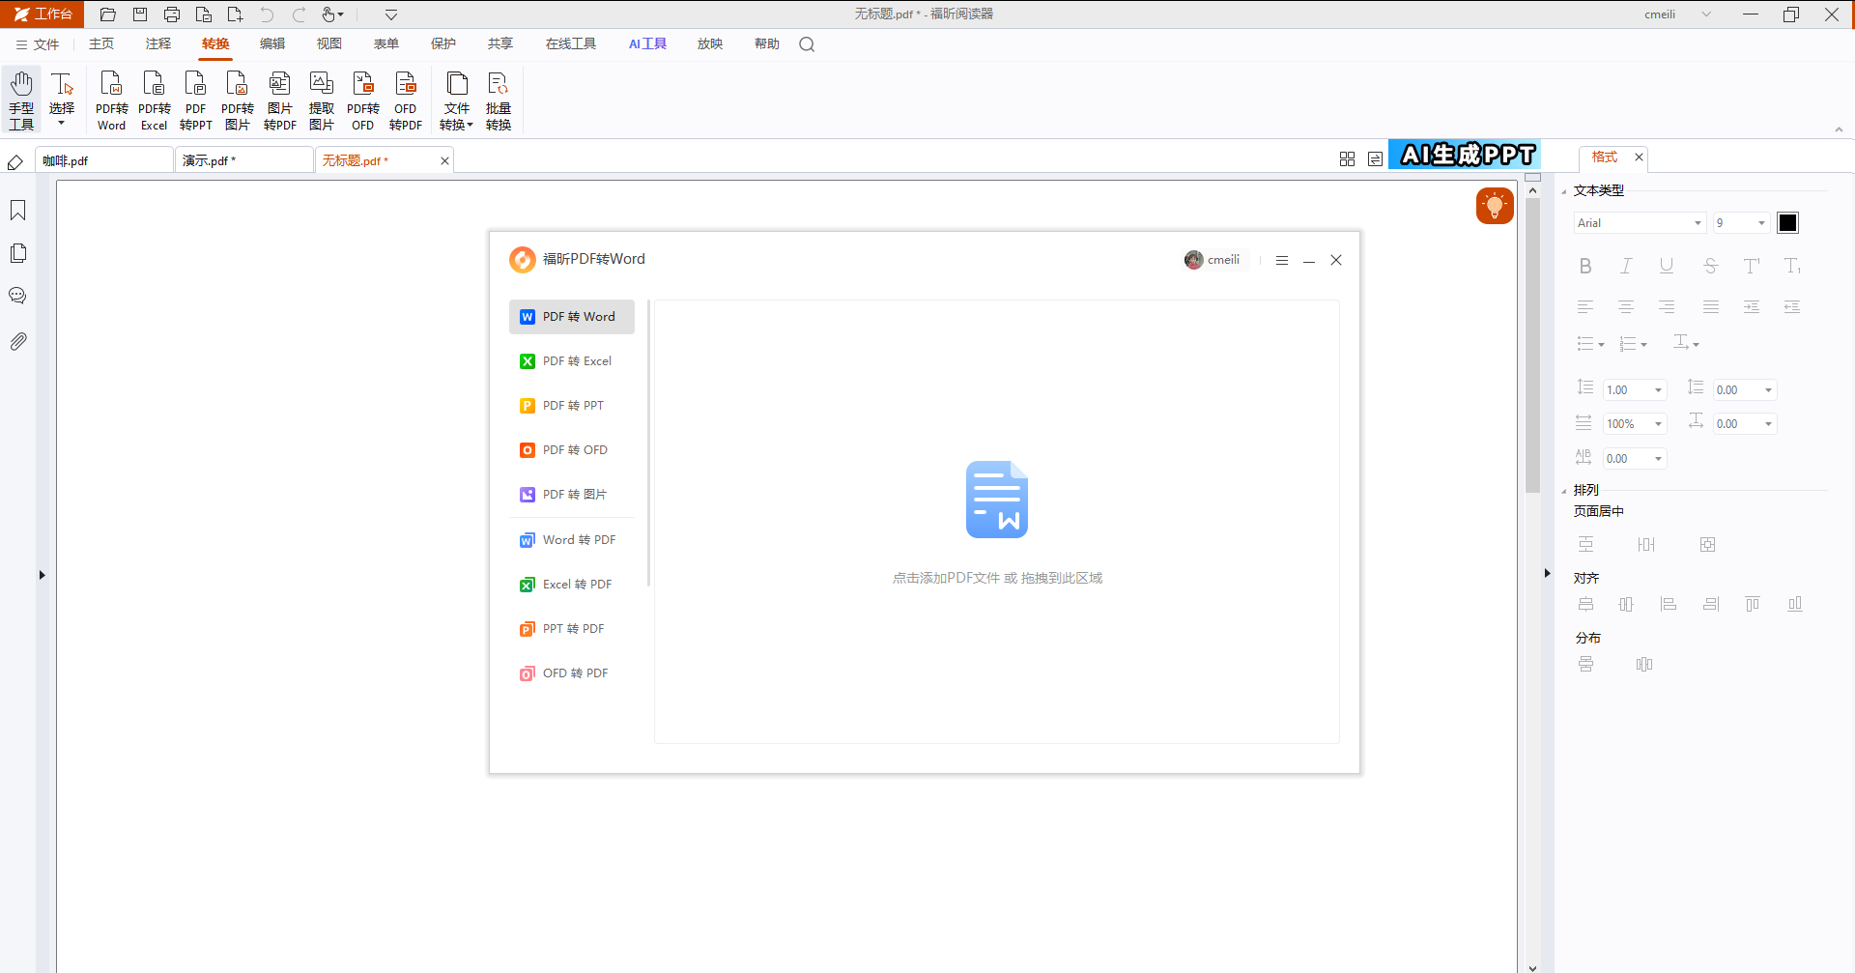
Task: Set center text alignment in format panel
Action: click(x=1626, y=307)
